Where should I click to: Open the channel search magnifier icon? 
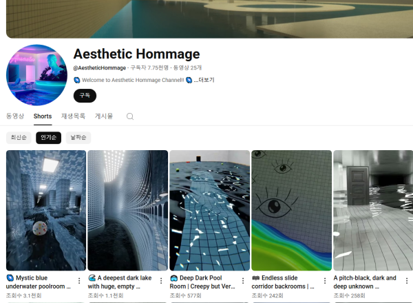point(130,116)
